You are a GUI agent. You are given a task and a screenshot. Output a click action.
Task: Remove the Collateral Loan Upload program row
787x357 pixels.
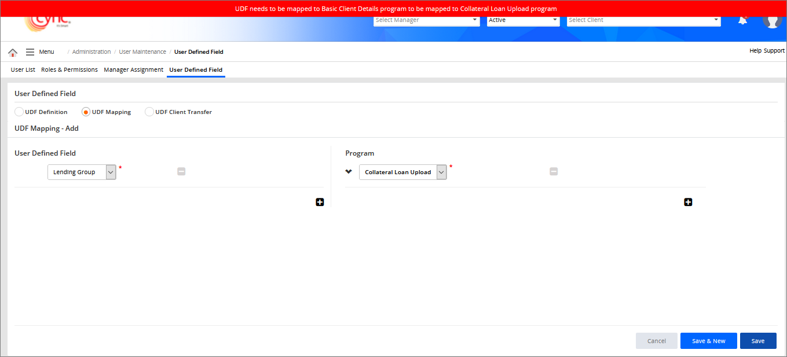coord(554,171)
